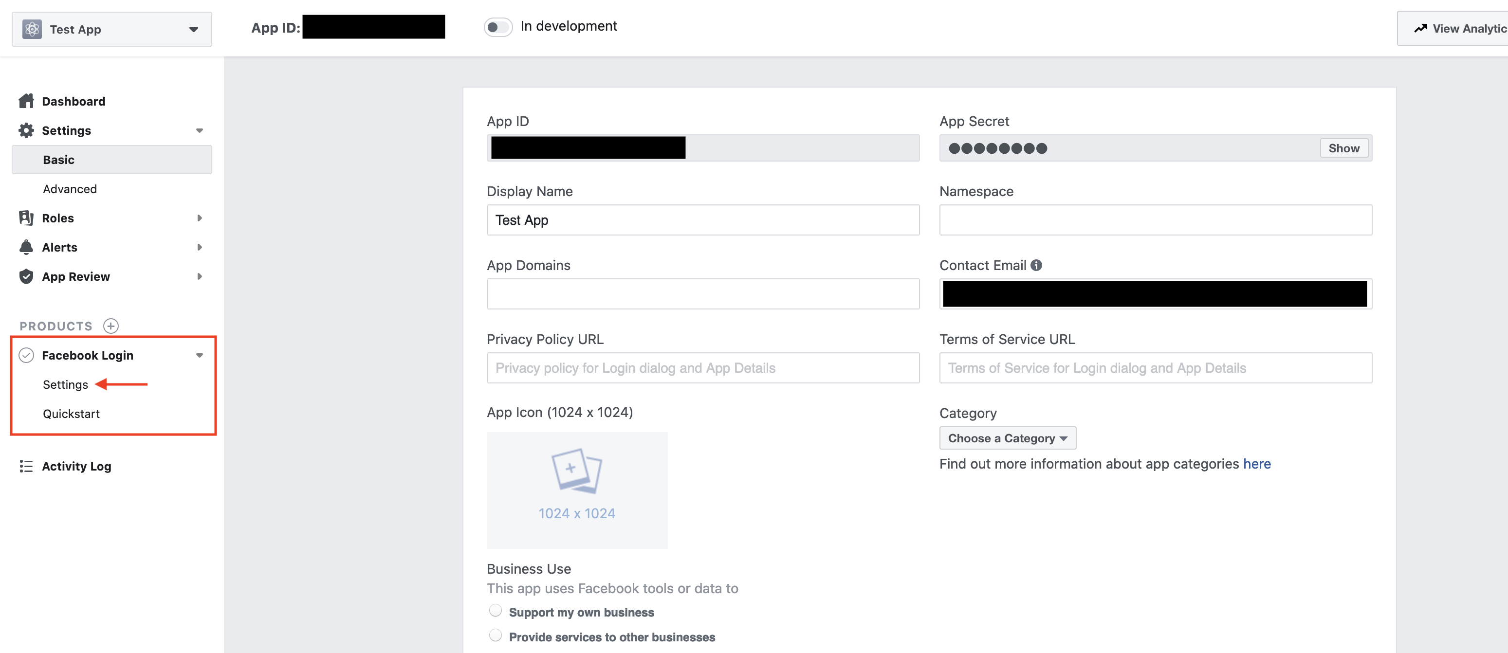
Task: Show the App Secret
Action: tap(1344, 148)
